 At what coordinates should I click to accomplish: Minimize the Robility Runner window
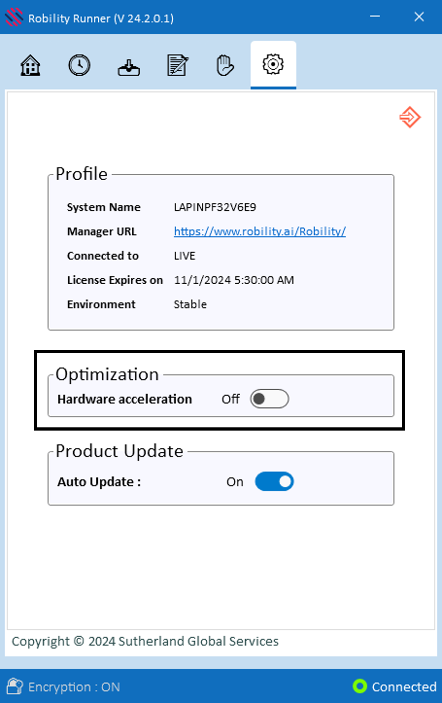pos(375,16)
